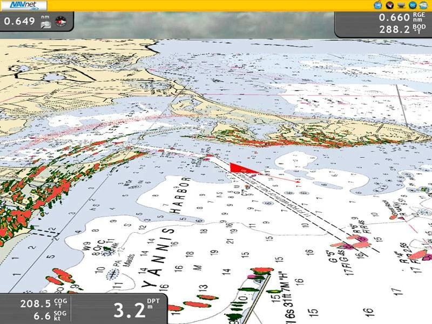Select the BOD bearing data value
This screenshot has width=432, height=324.
click(395, 30)
